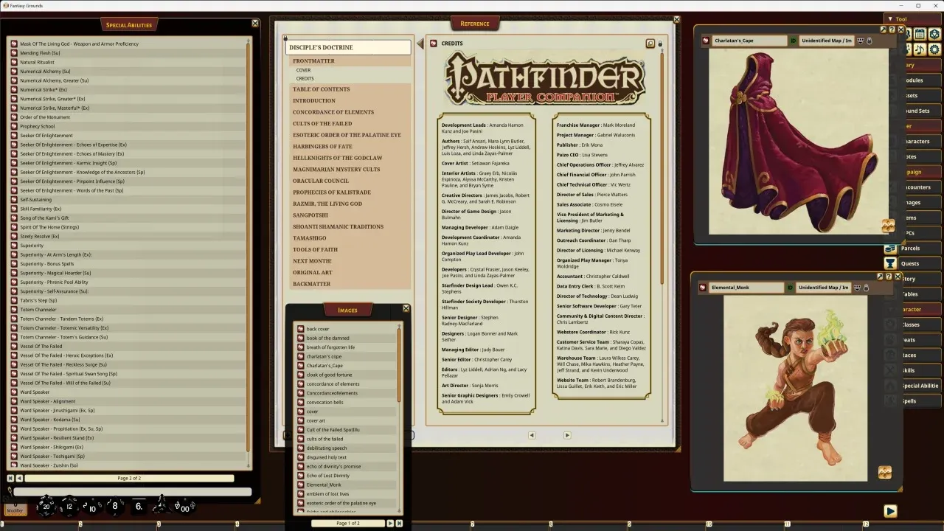
Task: Go to next Reference page arrow
Action: 567,435
